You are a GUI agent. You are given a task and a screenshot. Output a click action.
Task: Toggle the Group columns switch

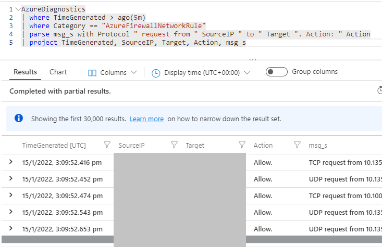click(x=276, y=72)
